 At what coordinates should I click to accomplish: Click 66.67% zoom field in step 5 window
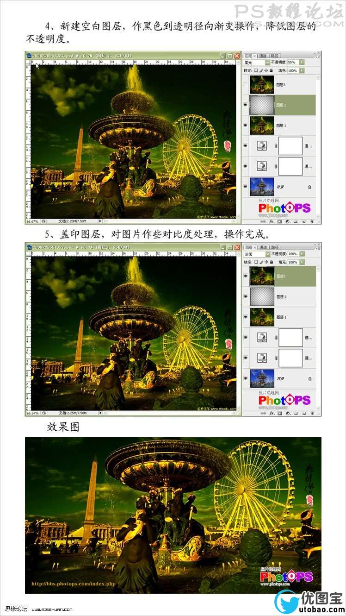32,413
